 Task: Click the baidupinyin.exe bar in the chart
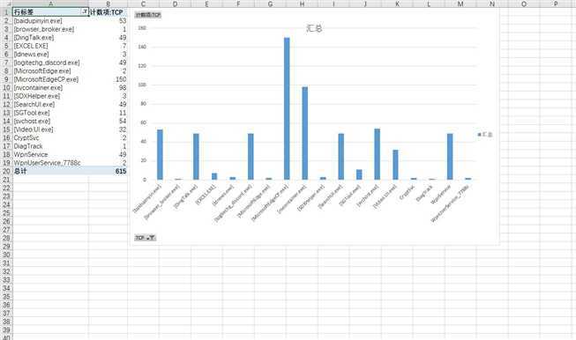160,154
